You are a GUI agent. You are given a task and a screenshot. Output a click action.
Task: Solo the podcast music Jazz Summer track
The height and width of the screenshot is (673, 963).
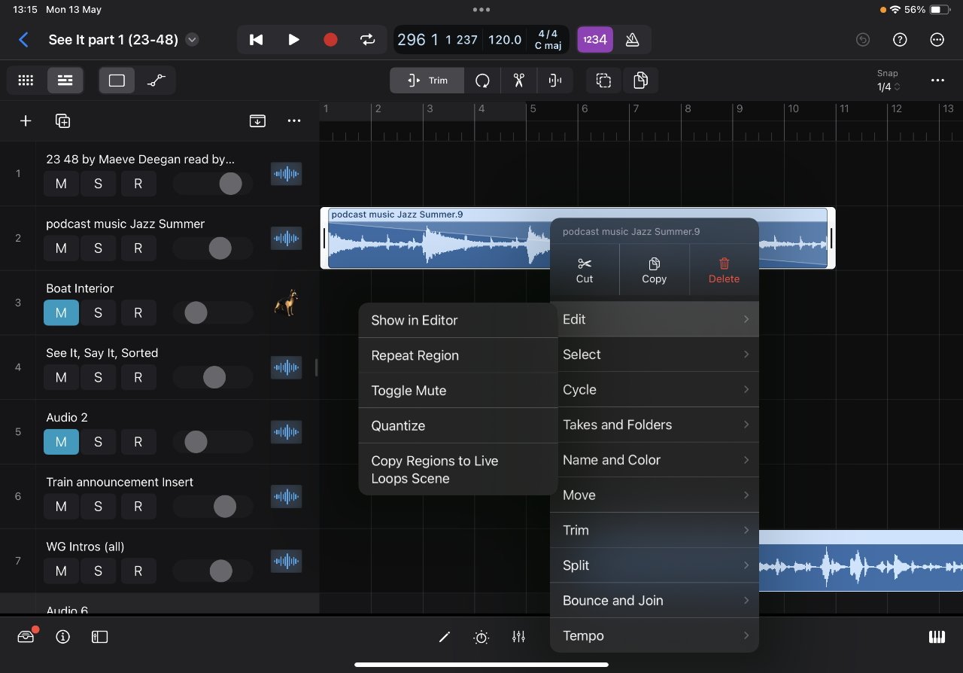click(x=99, y=248)
